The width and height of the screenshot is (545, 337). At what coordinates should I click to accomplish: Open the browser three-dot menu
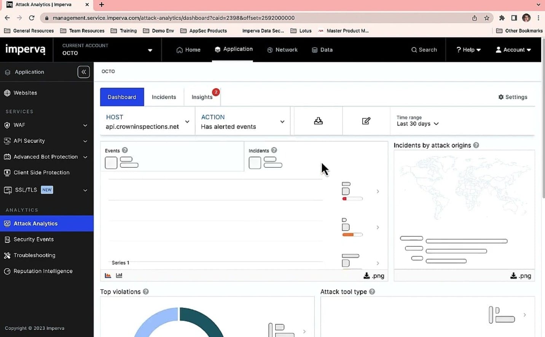(539, 18)
